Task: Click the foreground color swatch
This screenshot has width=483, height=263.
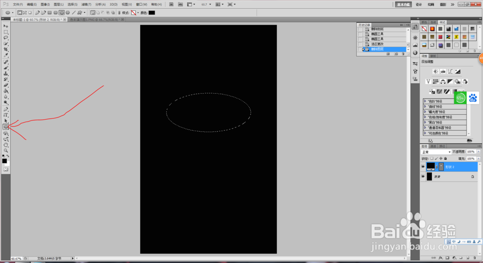Action: [4, 161]
